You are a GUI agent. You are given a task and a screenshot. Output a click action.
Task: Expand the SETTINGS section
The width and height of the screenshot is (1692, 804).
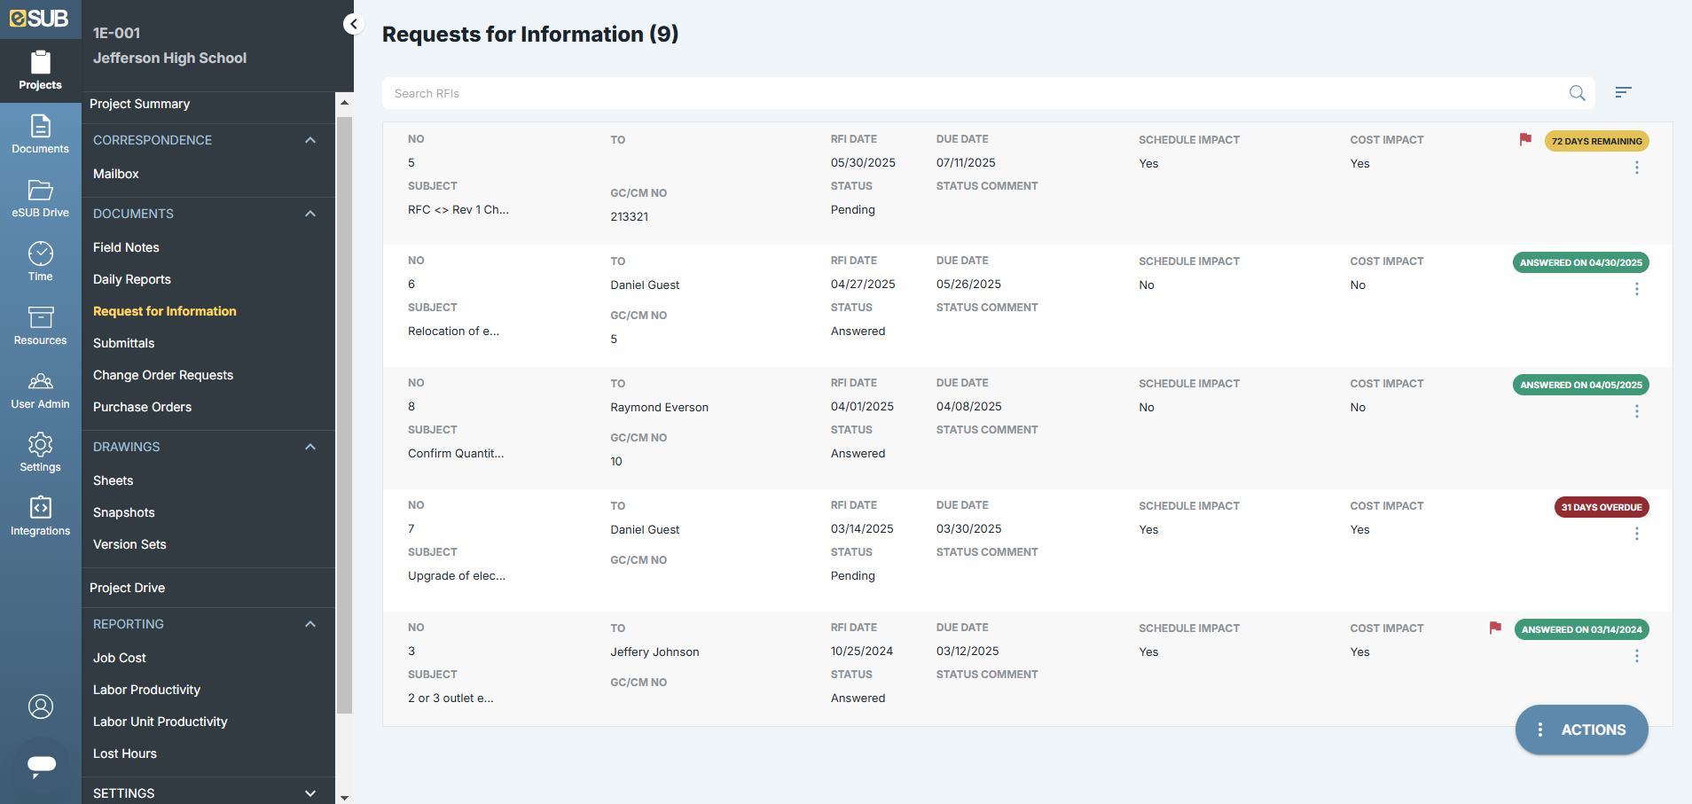click(310, 793)
